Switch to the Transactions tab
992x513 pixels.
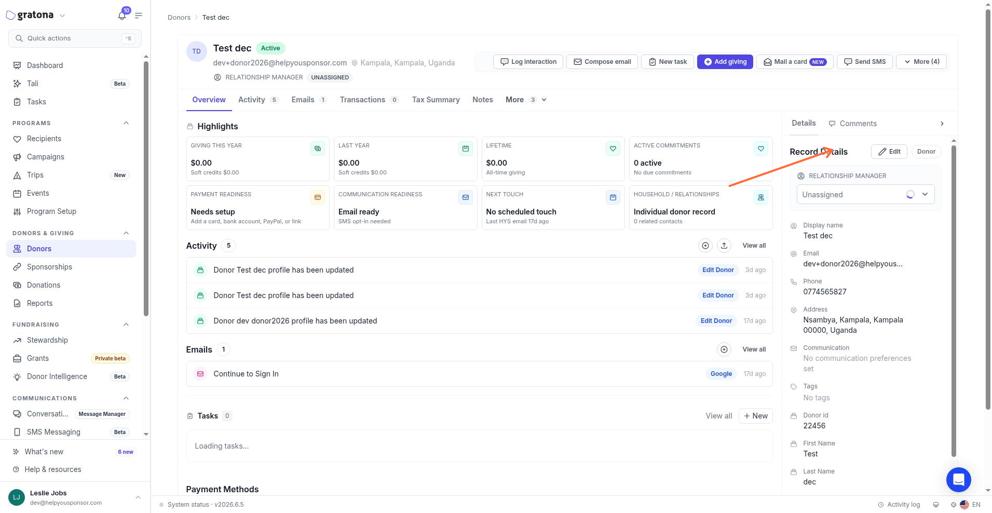(369, 100)
